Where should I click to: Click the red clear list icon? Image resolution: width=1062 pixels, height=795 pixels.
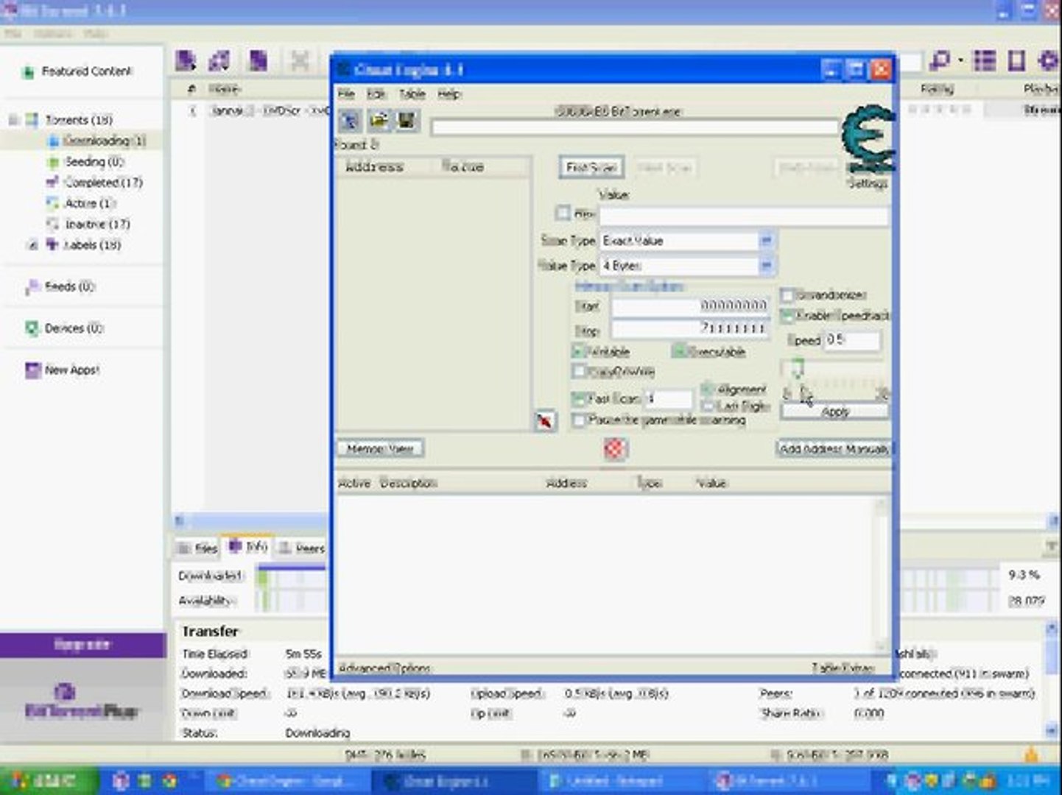pos(616,448)
